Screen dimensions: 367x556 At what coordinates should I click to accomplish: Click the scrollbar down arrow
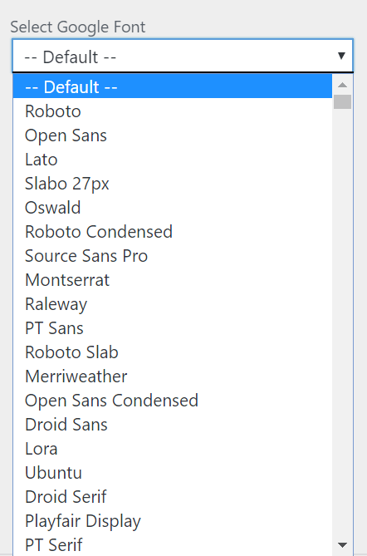point(342,544)
